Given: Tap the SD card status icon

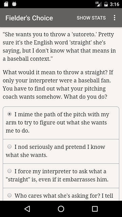Looking at the screenshot, I should coord(6,4).
